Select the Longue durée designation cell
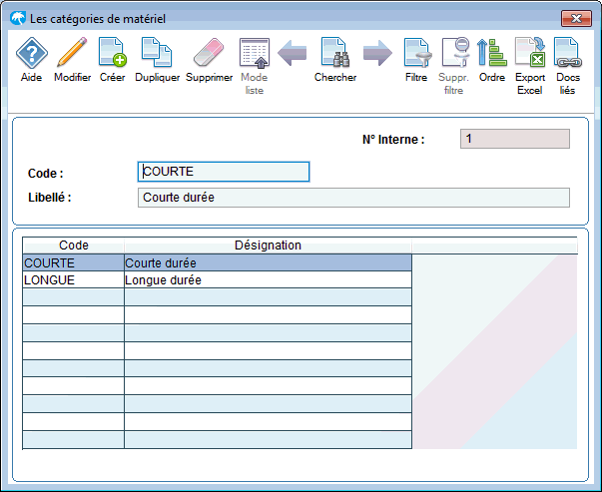This screenshot has width=602, height=492. tap(268, 280)
